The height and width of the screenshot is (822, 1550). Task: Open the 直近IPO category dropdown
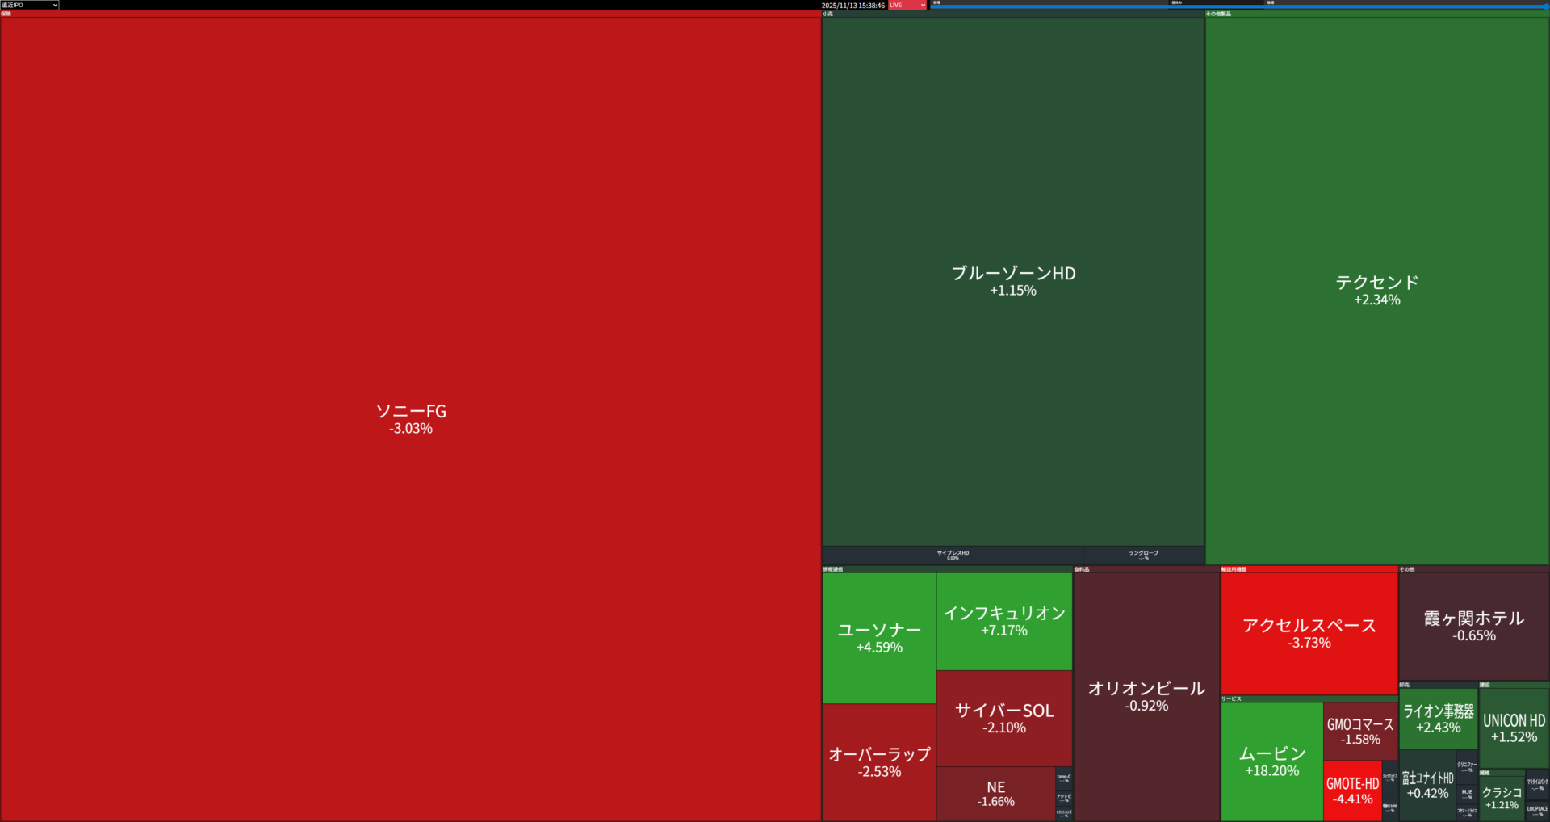30,5
